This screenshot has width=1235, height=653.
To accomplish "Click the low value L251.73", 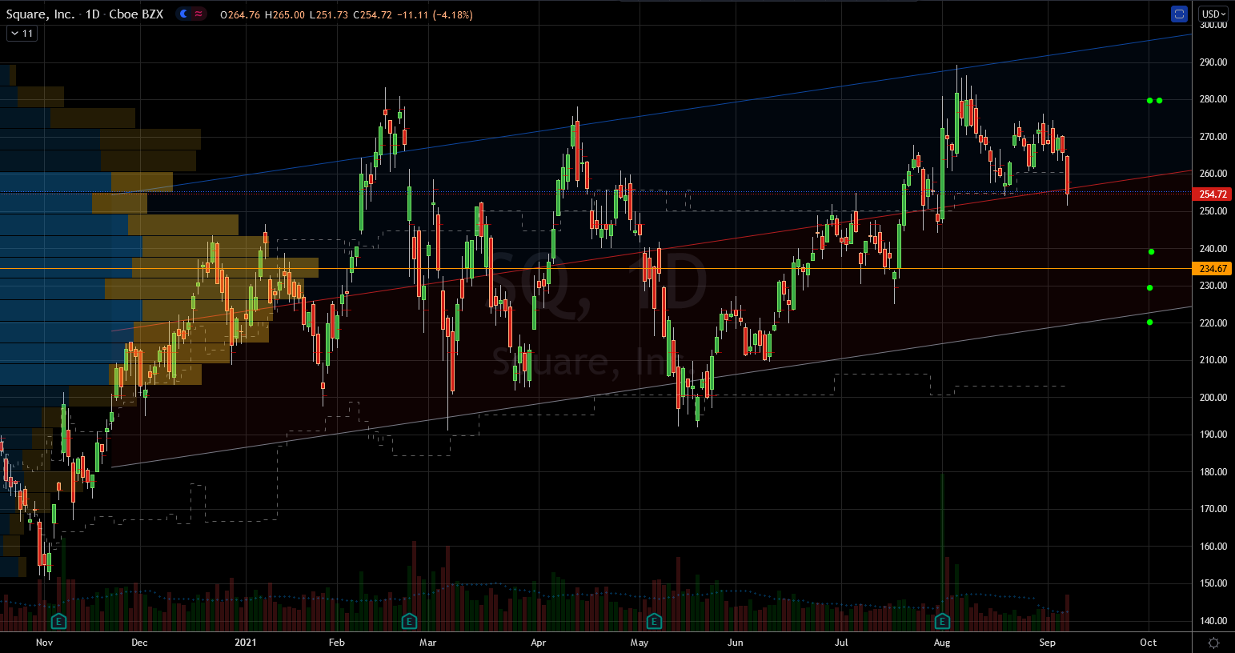I will (x=328, y=14).
